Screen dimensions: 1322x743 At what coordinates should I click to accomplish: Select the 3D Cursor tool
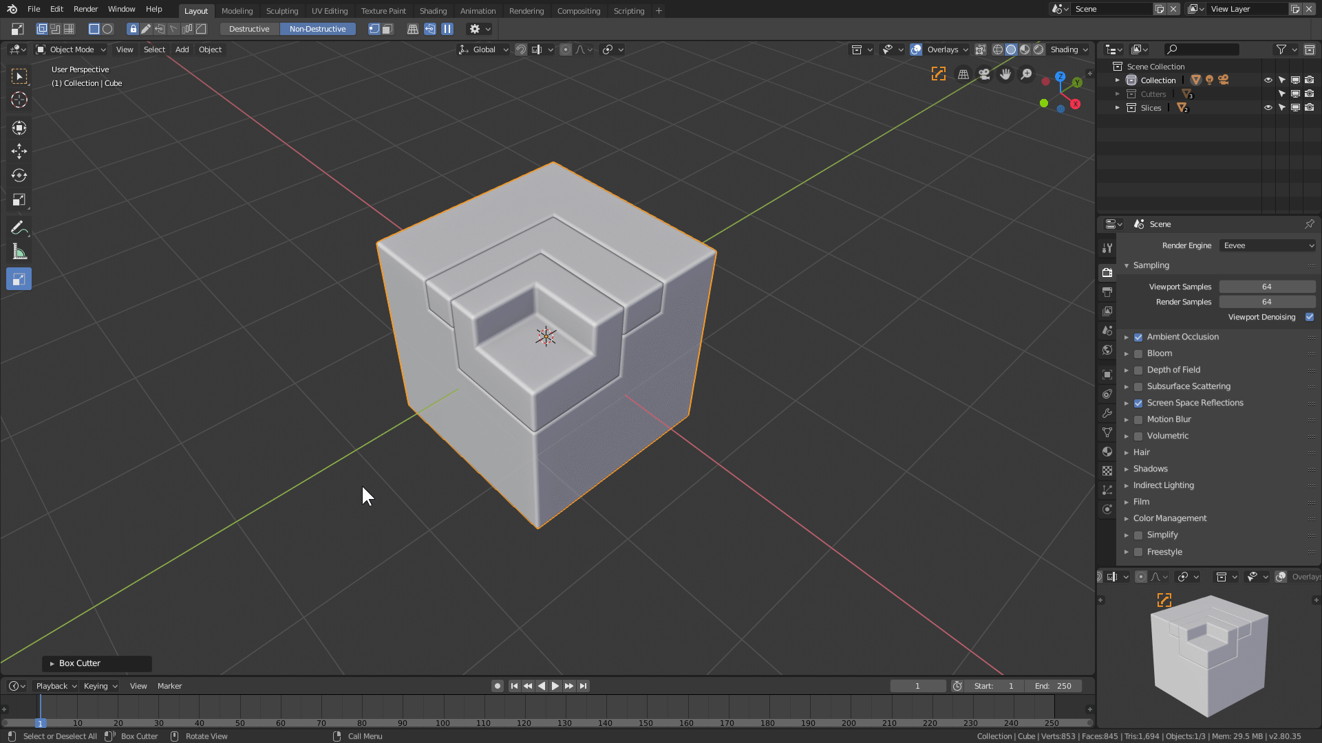(19, 100)
